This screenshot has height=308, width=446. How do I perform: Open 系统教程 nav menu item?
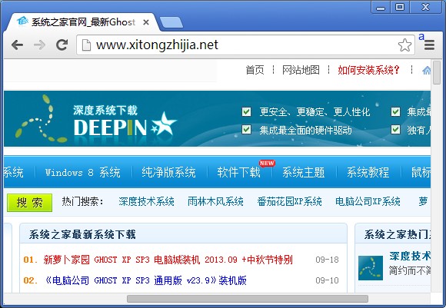click(368, 173)
